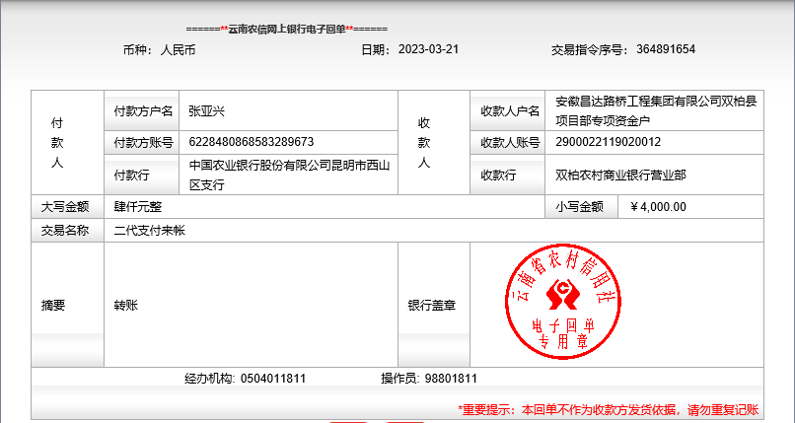Click the amount in words 肆仟元整
The height and width of the screenshot is (423, 795).
(138, 207)
